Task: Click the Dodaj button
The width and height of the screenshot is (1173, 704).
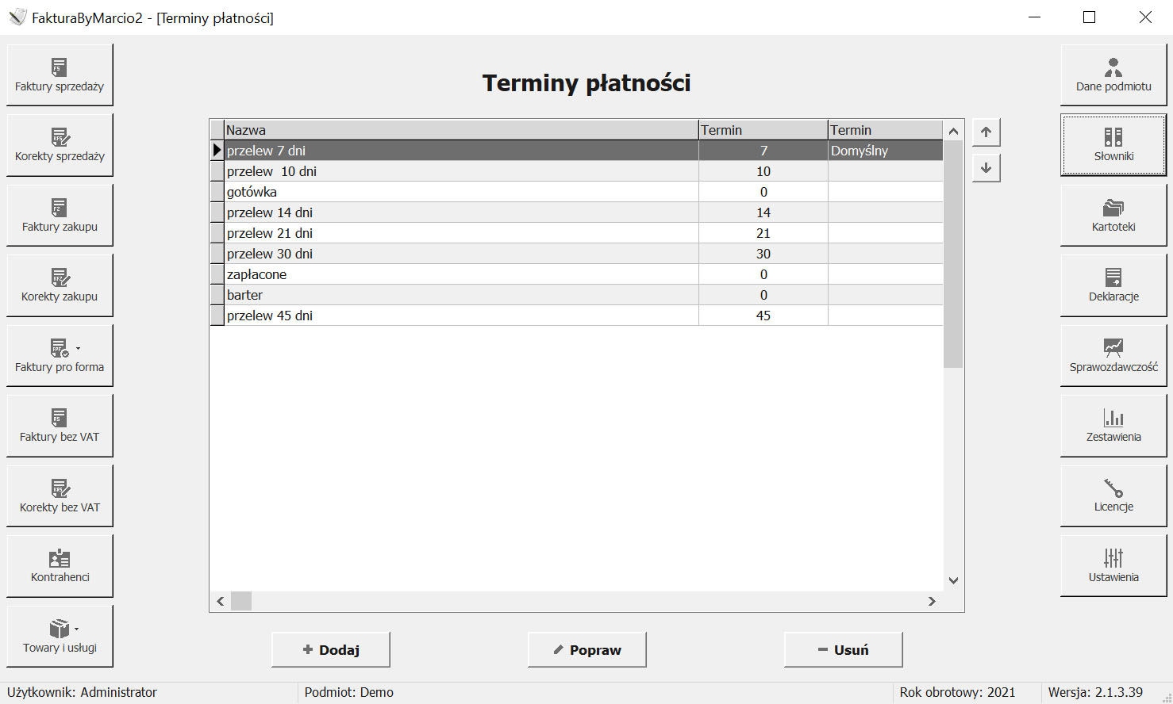Action: point(330,649)
